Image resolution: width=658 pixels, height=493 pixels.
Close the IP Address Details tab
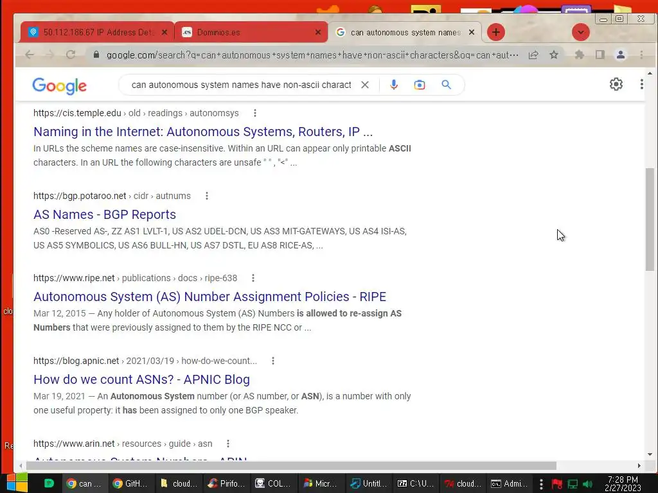(x=164, y=32)
